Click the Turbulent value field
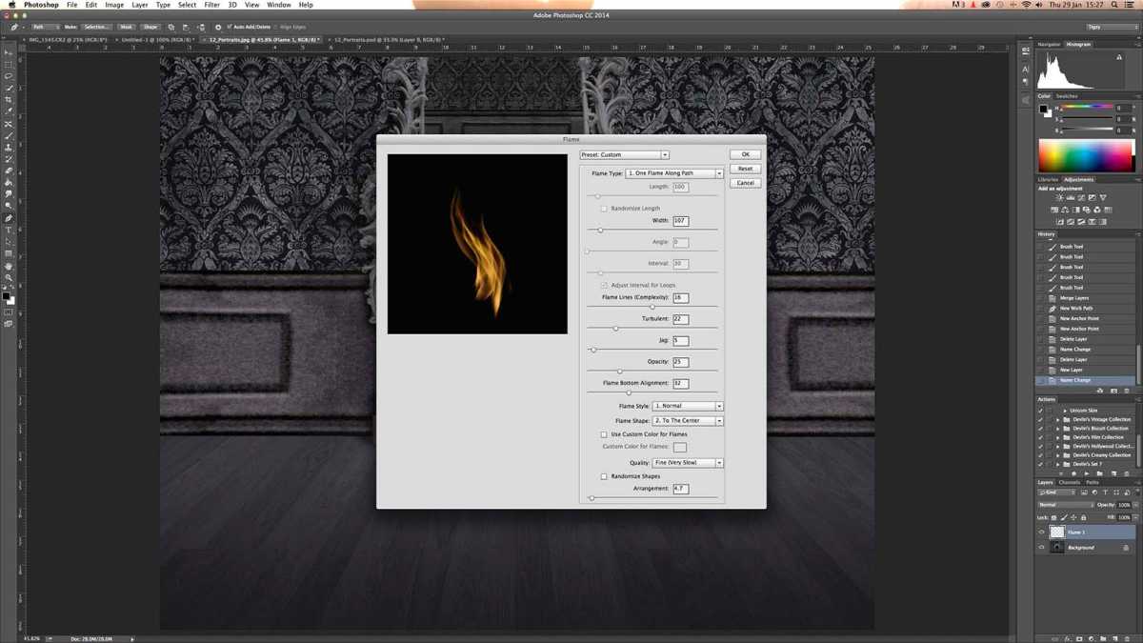The height and width of the screenshot is (643, 1143). pyautogui.click(x=680, y=319)
